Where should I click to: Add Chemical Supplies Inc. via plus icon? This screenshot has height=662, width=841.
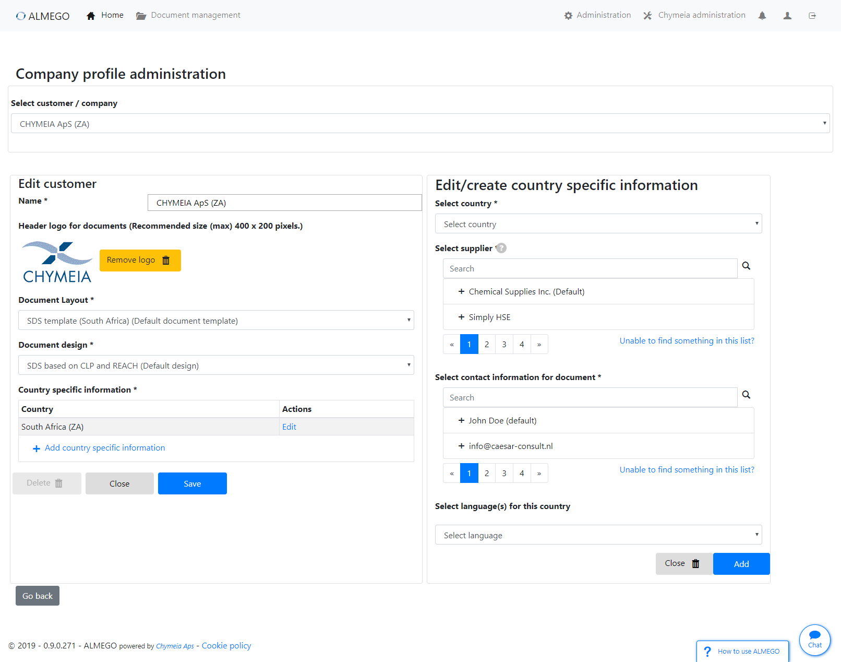[461, 291]
